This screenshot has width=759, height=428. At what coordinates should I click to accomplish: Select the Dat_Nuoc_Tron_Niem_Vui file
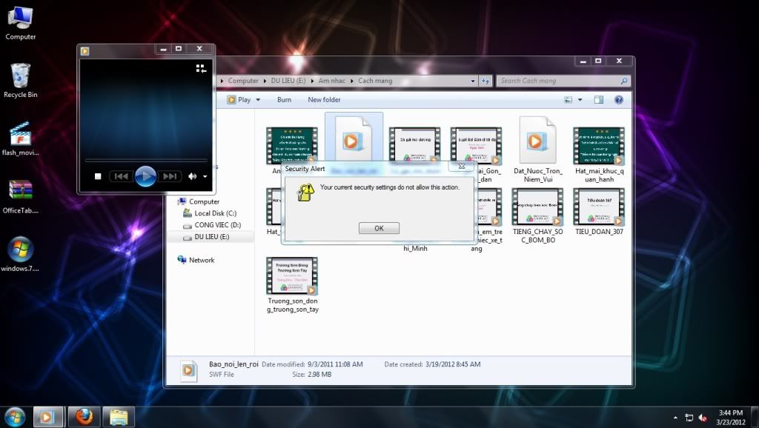click(x=538, y=150)
